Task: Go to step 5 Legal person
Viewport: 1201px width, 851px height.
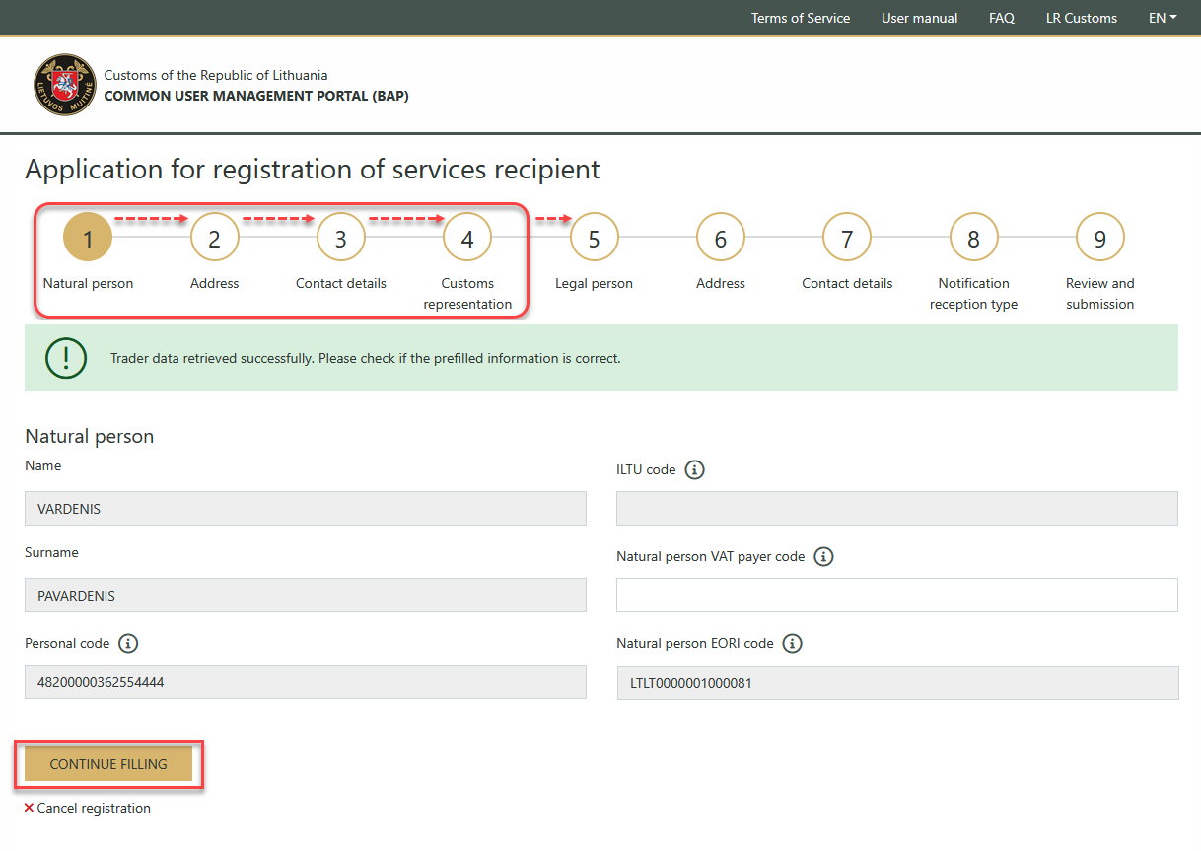Action: pos(594,239)
